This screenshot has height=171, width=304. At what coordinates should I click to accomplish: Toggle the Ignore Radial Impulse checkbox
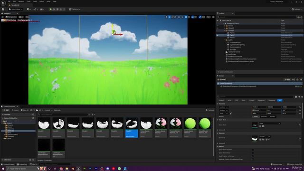(253, 150)
